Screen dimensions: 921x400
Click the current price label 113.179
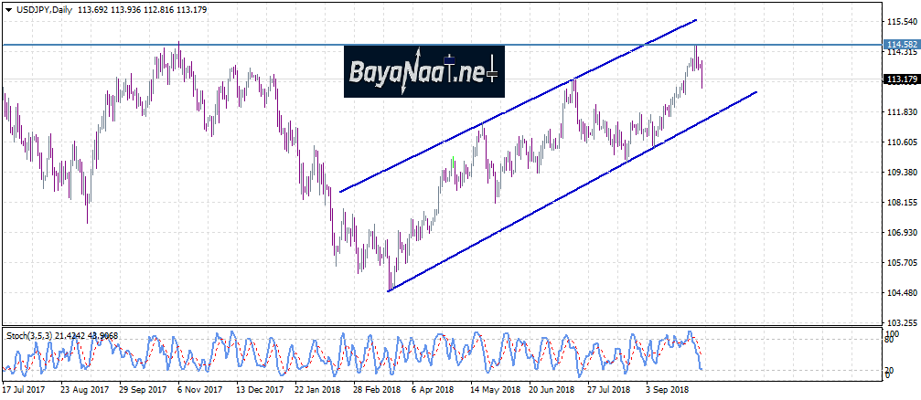point(902,80)
